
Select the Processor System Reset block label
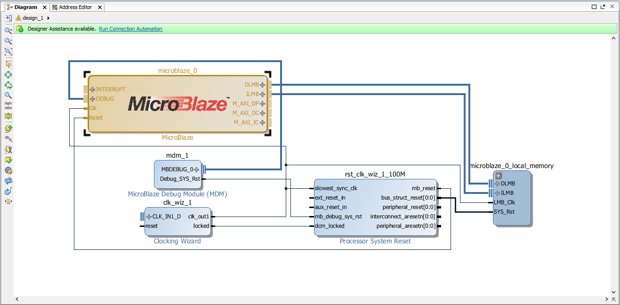(375, 241)
